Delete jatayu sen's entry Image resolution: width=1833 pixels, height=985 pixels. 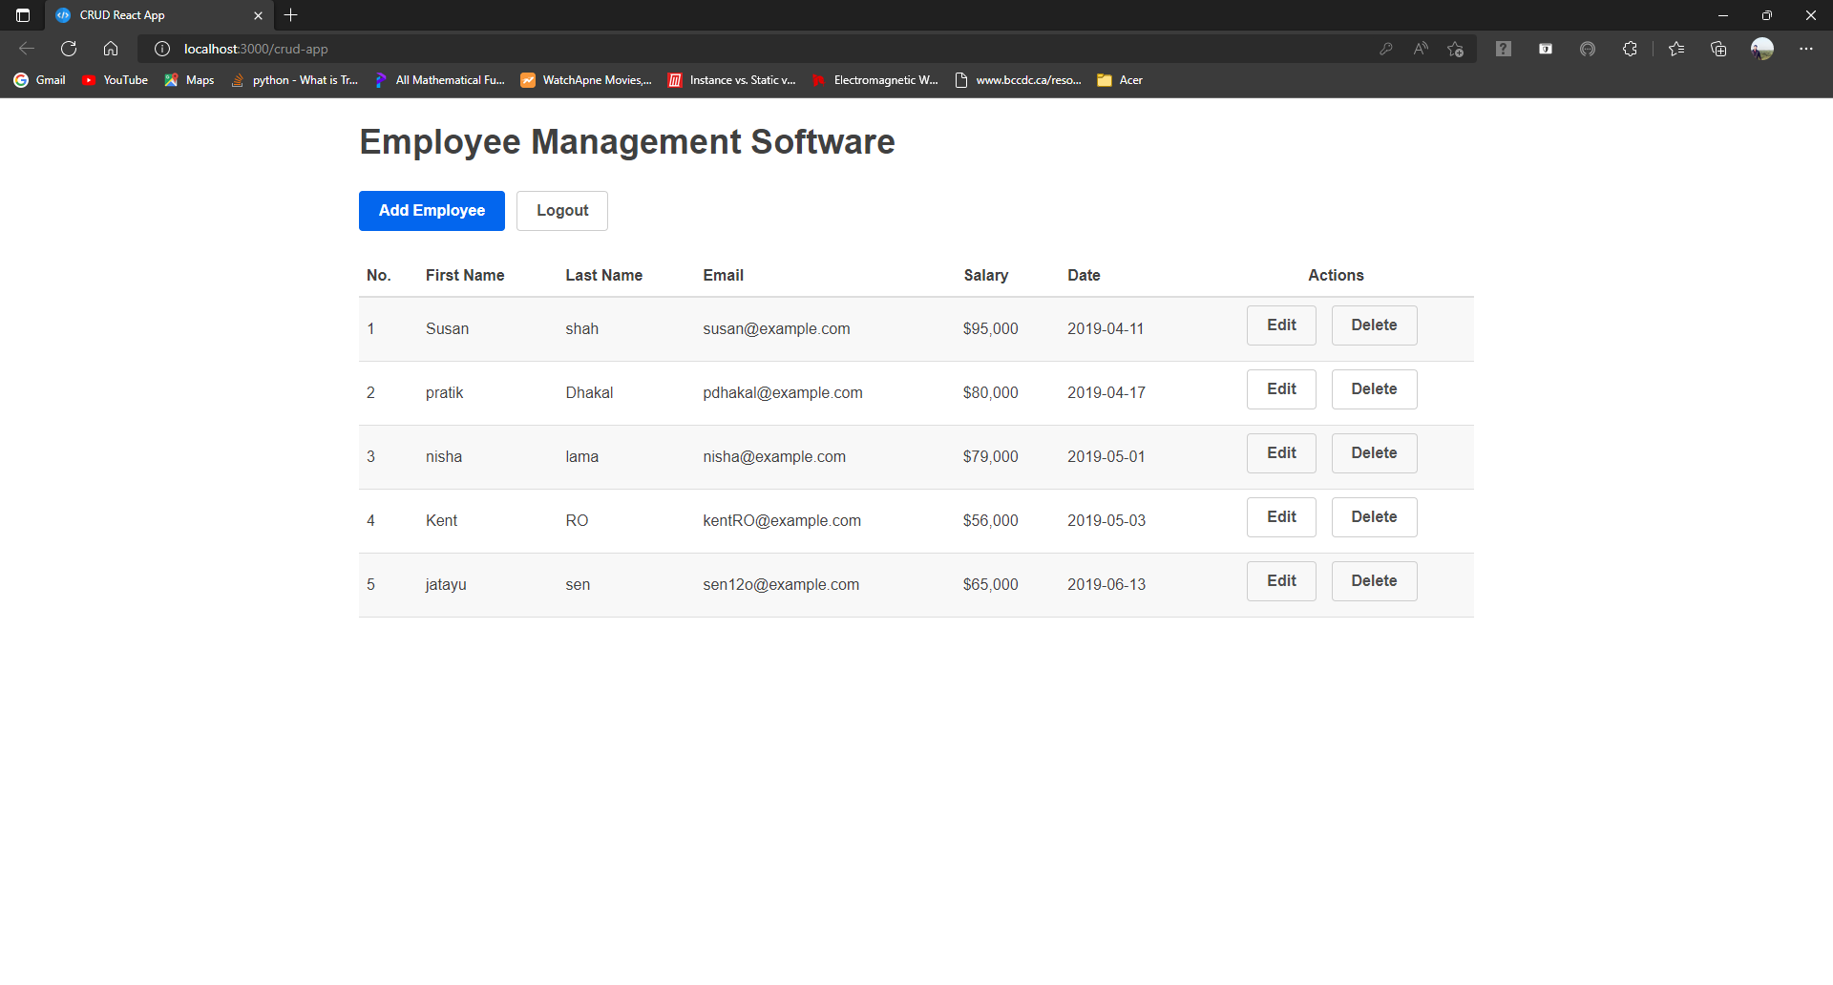(1373, 580)
